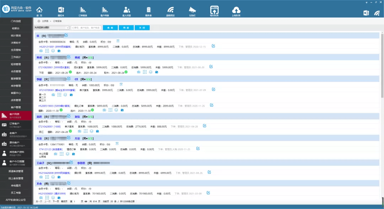This screenshot has width=384, height=209.
Task: Click the notebook icon at top right
Action: (366, 13)
